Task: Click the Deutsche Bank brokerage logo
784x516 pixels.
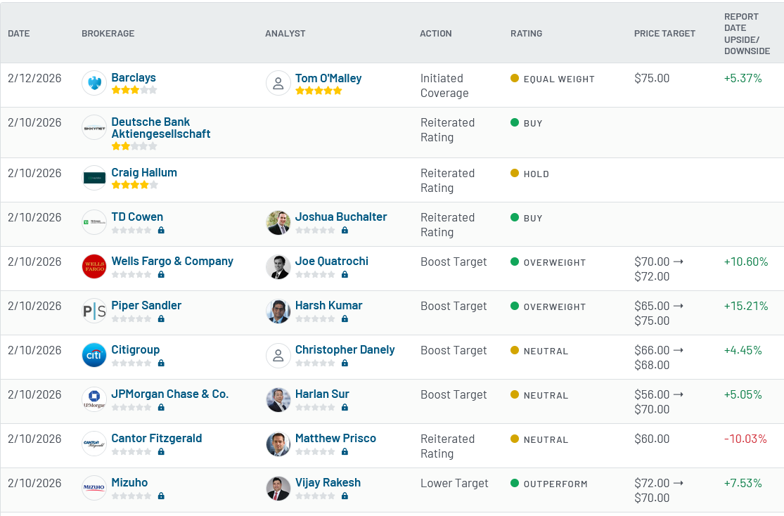Action: coord(94,128)
